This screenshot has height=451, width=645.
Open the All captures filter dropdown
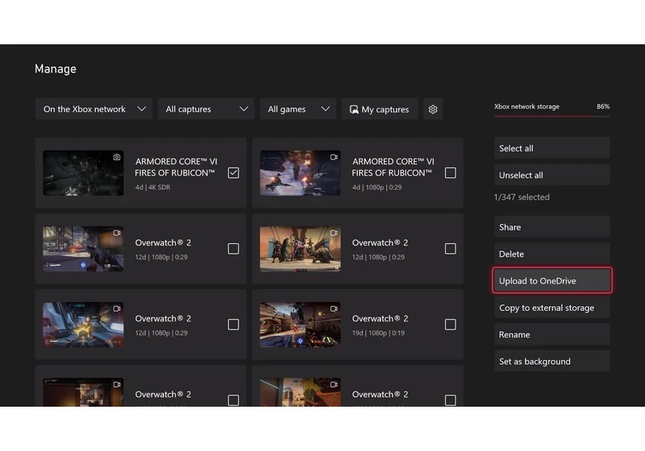206,110
